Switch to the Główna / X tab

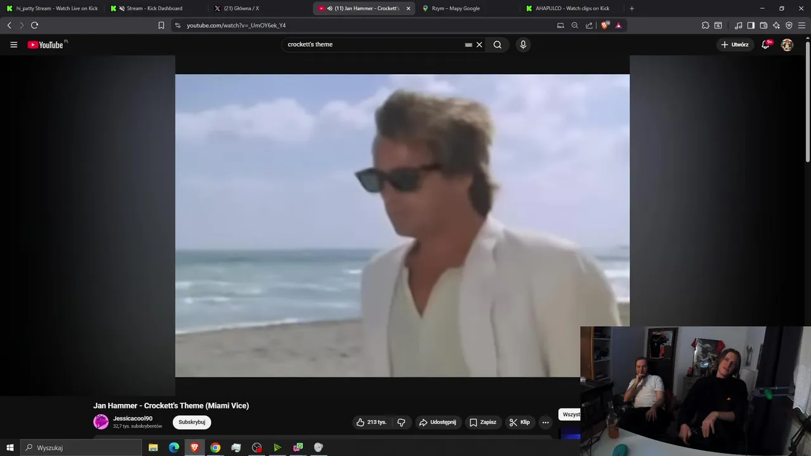click(260, 8)
